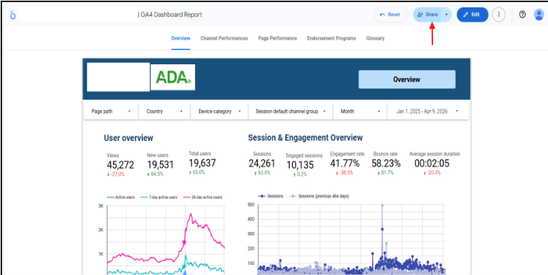
Task: Click the User overview heading
Action: [128, 138]
